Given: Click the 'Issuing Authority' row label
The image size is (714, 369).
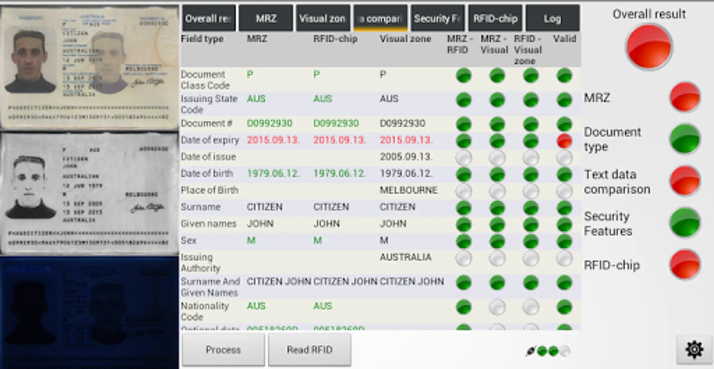Looking at the screenshot, I should pyautogui.click(x=201, y=262).
